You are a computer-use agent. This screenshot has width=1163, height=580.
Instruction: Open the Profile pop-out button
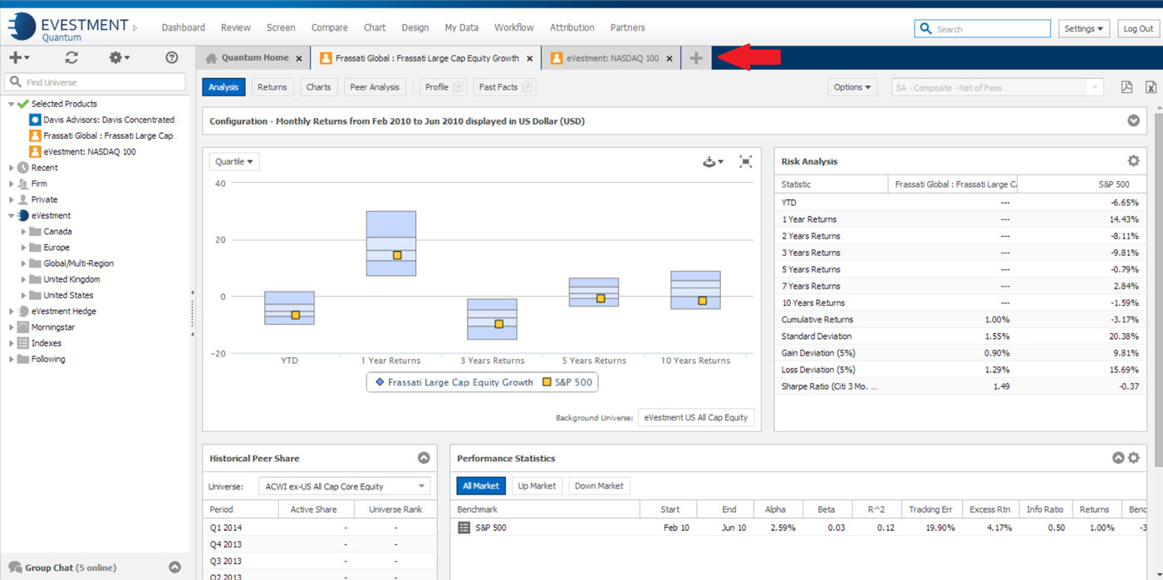(444, 87)
